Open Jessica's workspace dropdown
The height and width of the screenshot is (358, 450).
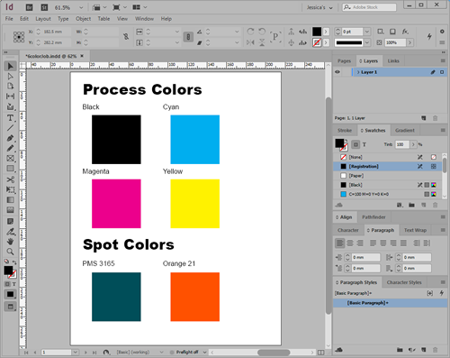coord(319,7)
